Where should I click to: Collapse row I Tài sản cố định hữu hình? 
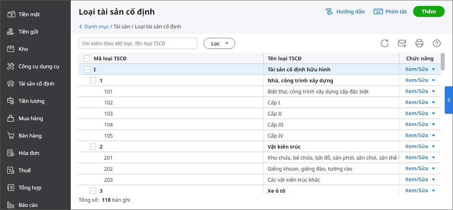87,70
